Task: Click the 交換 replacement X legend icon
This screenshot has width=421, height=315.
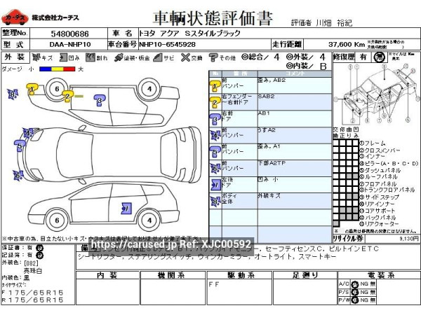Action: [187, 57]
